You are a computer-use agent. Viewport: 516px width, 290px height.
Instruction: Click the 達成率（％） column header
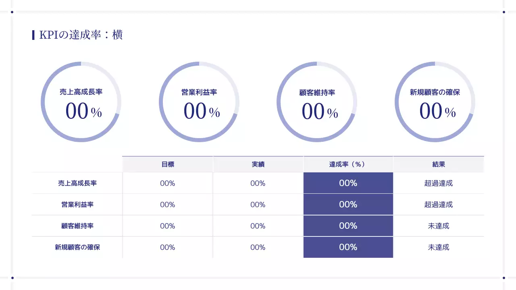[x=348, y=164]
